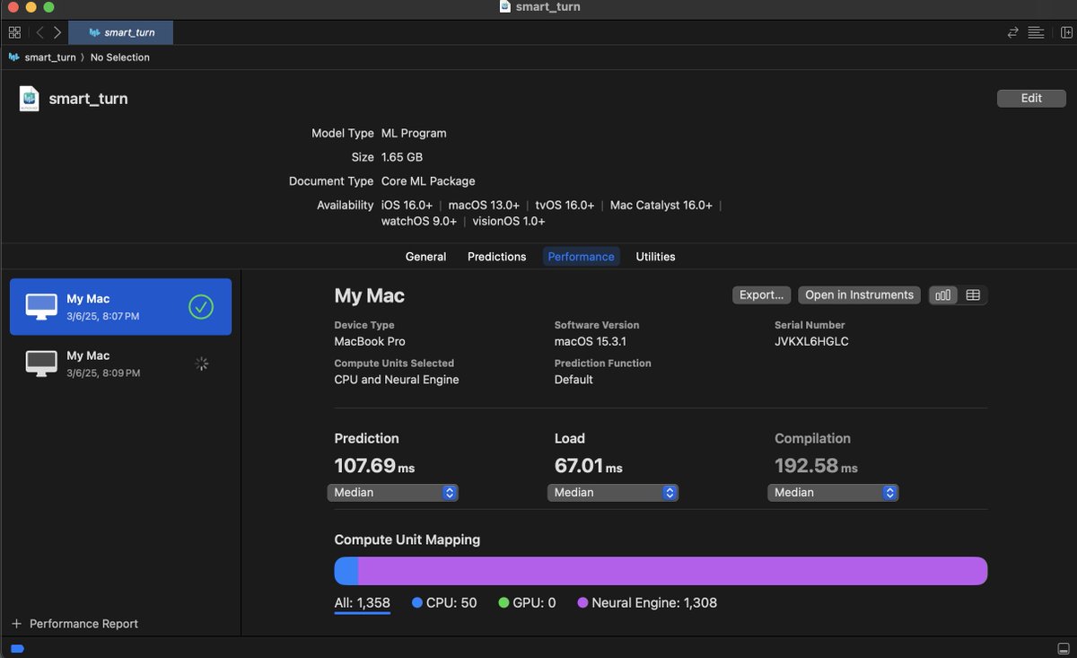
Task: Click the 1.65 GB size value
Action: tap(402, 157)
